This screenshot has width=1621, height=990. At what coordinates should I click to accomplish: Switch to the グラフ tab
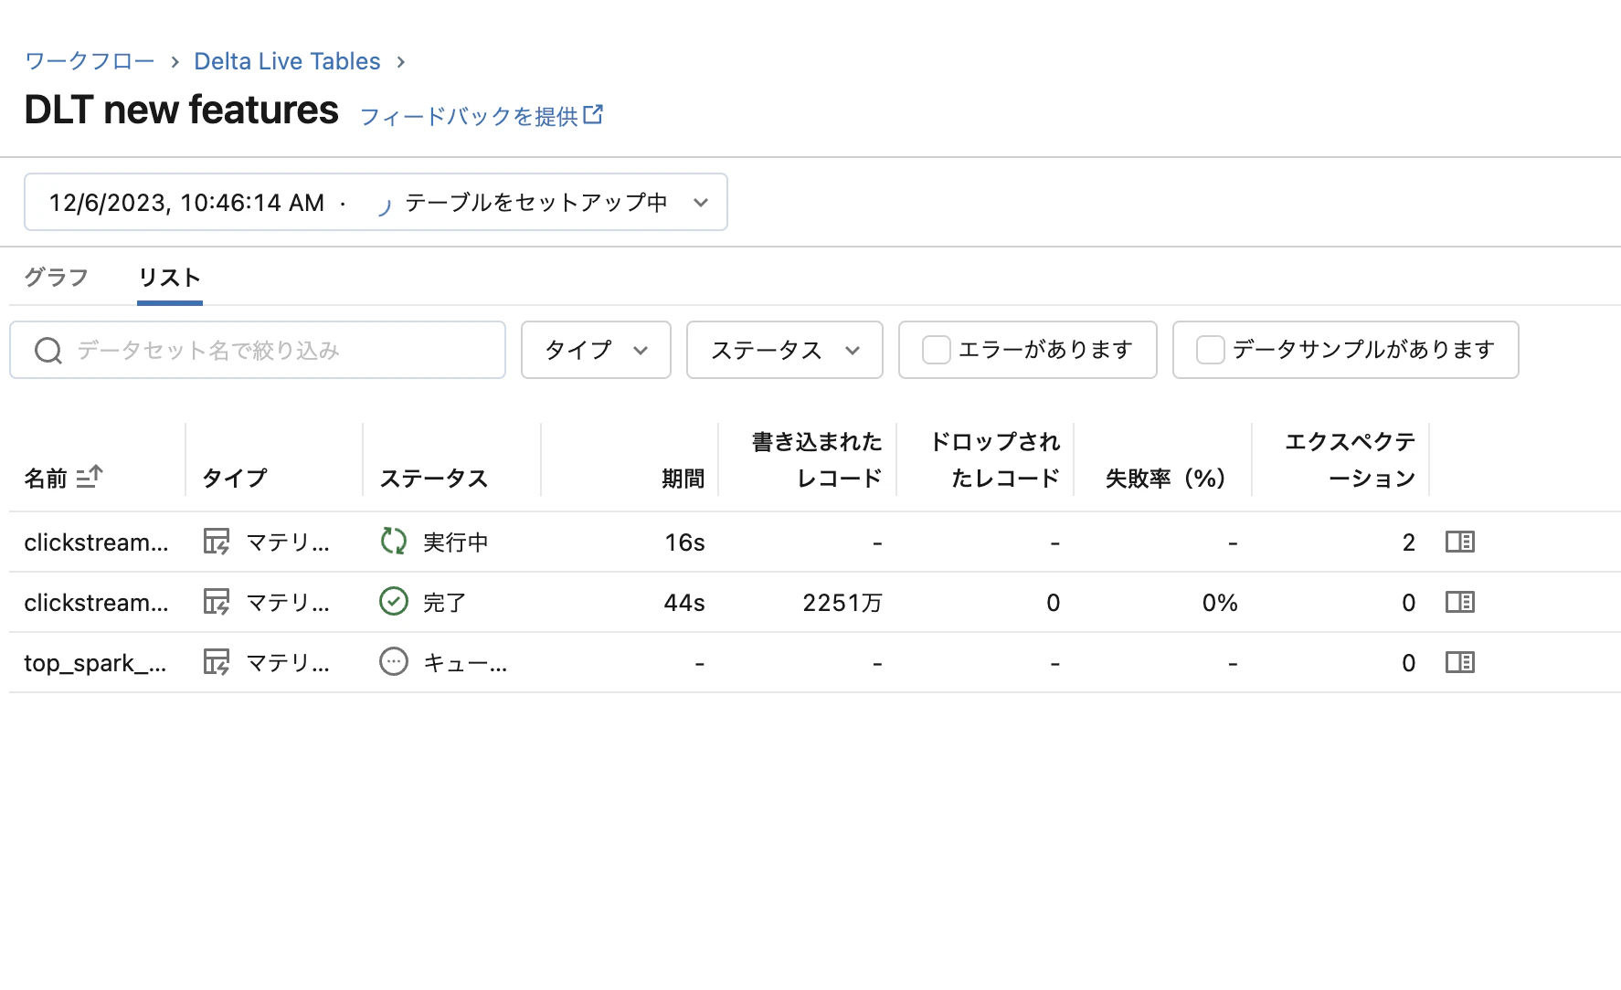(55, 276)
